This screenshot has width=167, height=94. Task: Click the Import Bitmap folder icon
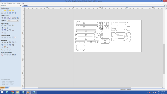coord(13,10)
